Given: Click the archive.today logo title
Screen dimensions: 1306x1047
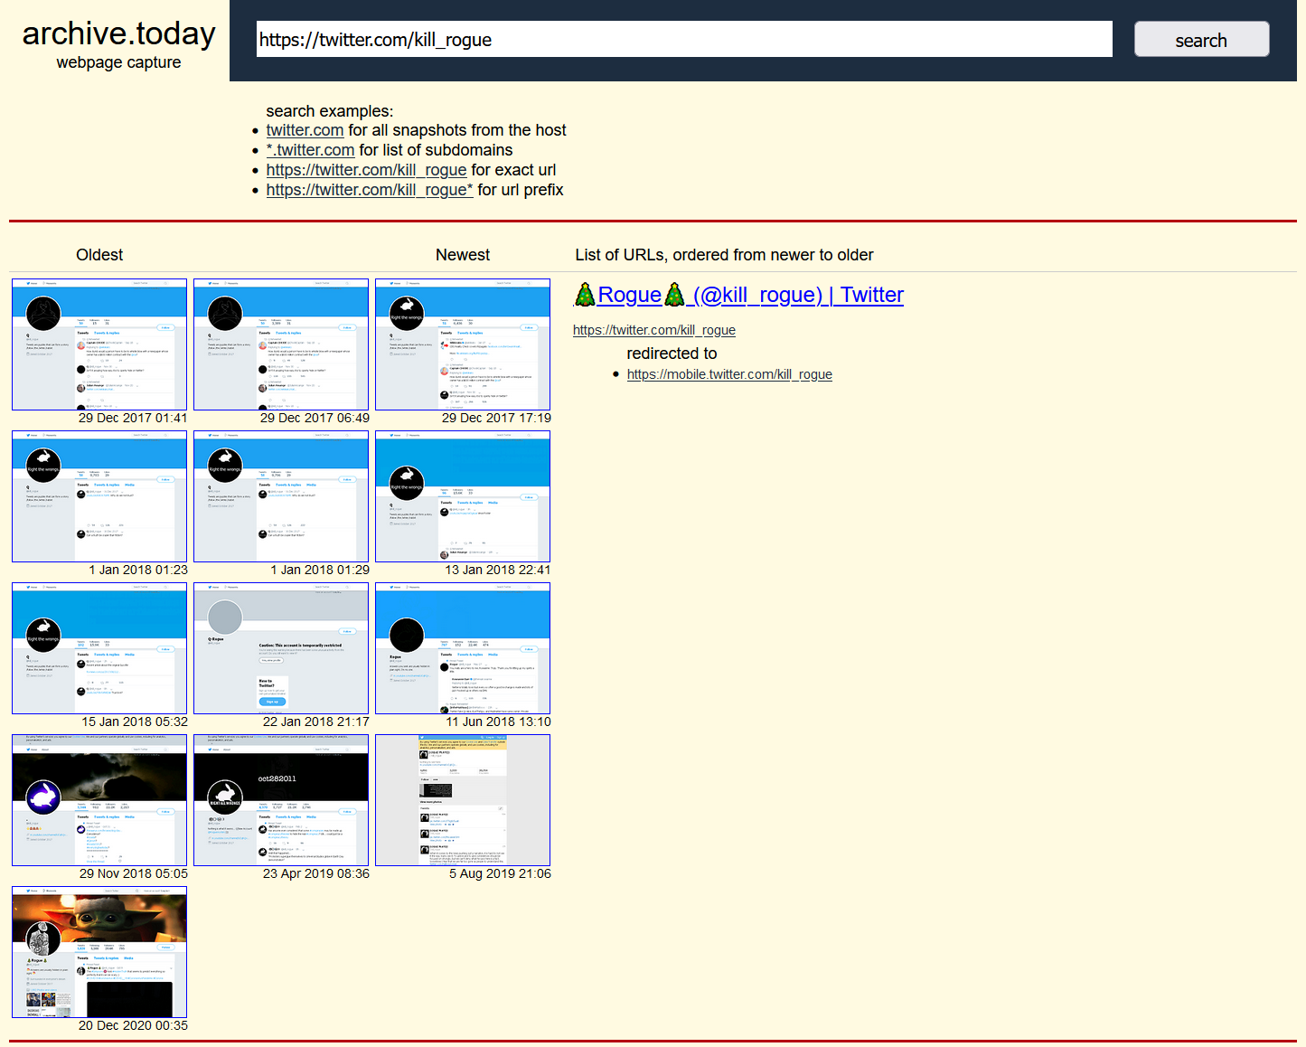Looking at the screenshot, I should [x=118, y=33].
